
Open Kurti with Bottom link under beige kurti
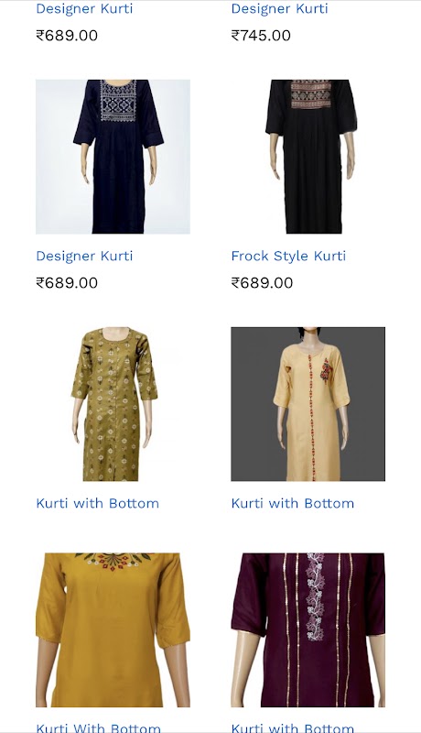tap(293, 503)
